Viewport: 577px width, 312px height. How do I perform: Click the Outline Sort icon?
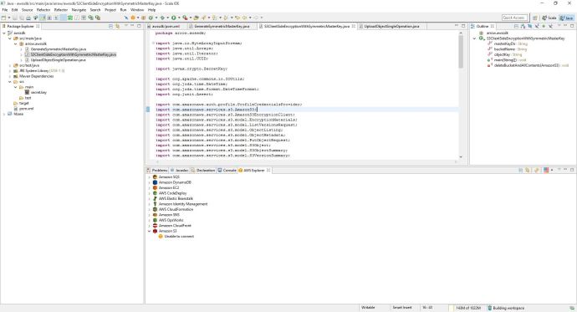click(x=523, y=26)
